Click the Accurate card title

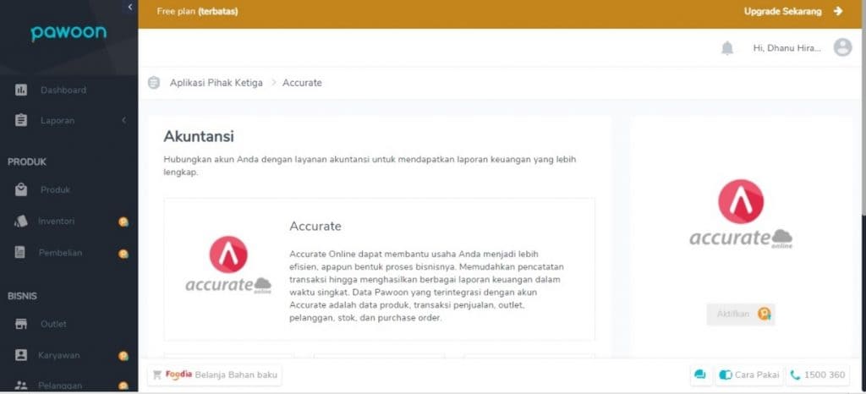315,227
